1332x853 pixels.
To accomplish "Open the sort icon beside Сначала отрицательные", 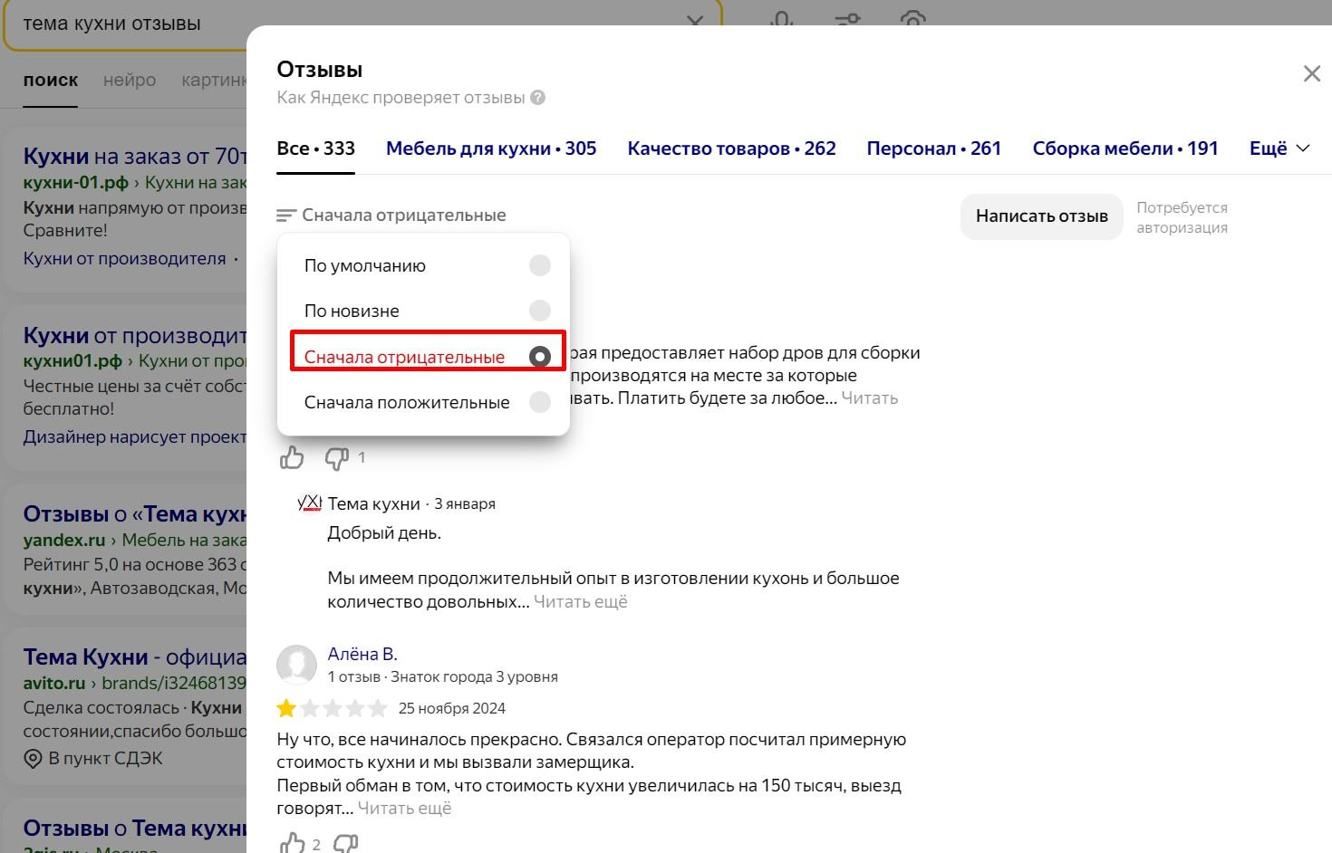I will click(286, 216).
